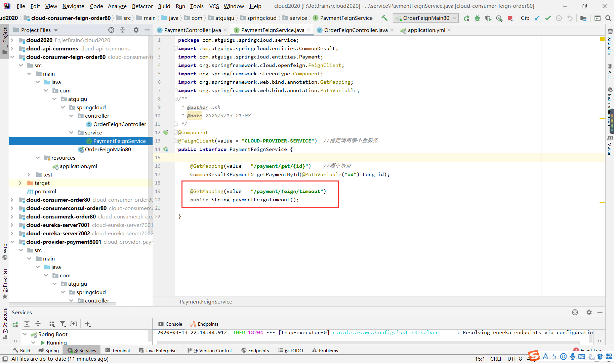Open the Analyze menu

(117, 6)
